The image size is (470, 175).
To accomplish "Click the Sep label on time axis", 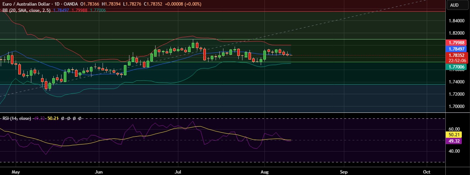I will pyautogui.click(x=344, y=172).
